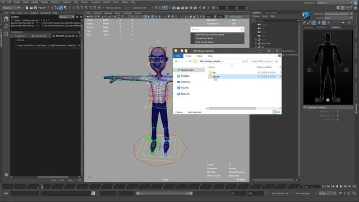Click the Pause viewport icon in status line
Viewport: 359px width, 202px height.
(x=204, y=7)
